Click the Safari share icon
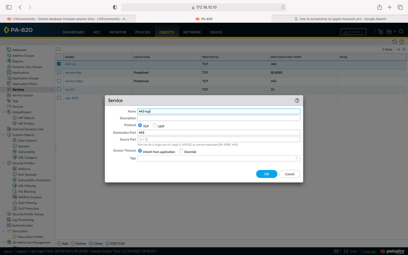The image size is (408, 255). [x=379, y=7]
